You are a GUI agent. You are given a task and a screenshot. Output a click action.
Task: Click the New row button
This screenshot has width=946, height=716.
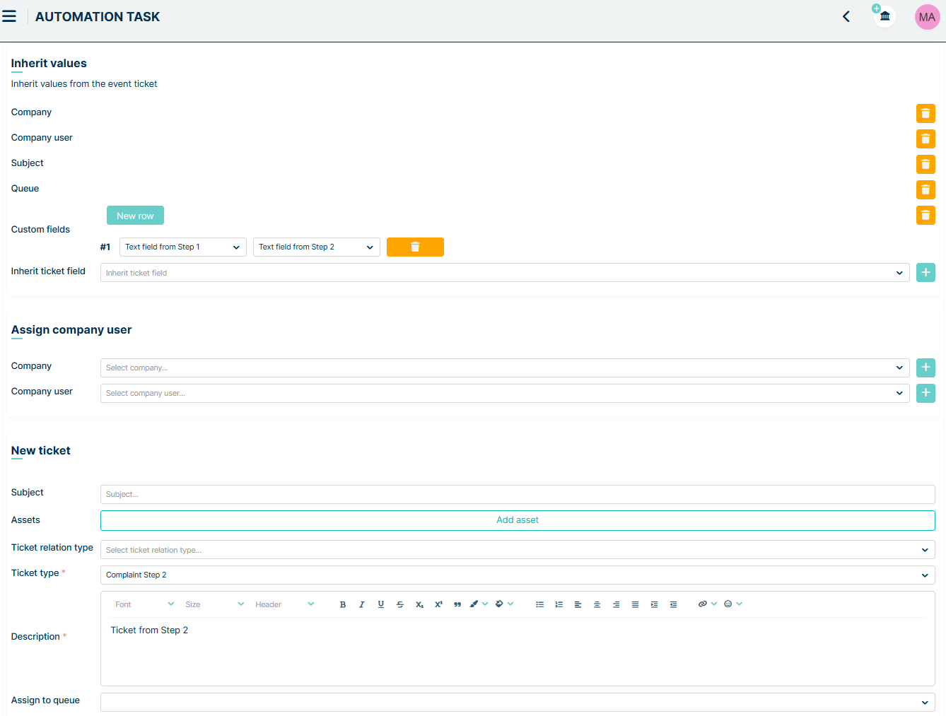coord(135,216)
